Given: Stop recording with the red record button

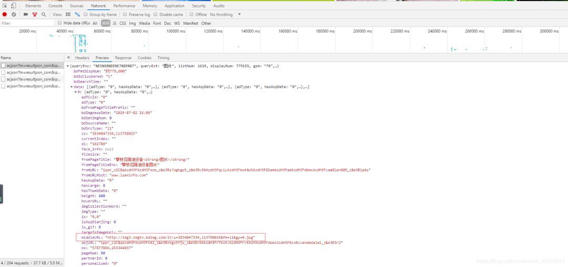Looking at the screenshot, I should coord(5,15).
